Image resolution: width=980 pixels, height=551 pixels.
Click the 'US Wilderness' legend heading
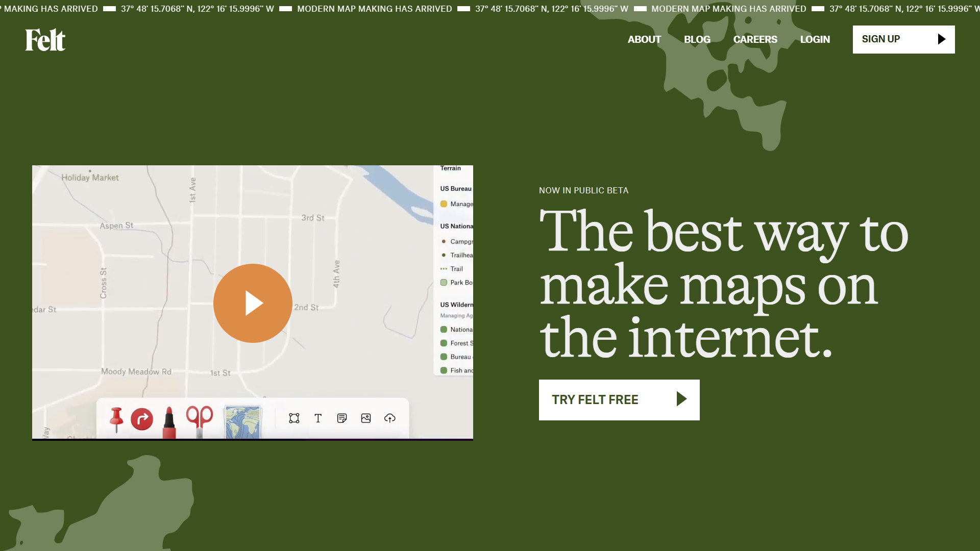(457, 305)
